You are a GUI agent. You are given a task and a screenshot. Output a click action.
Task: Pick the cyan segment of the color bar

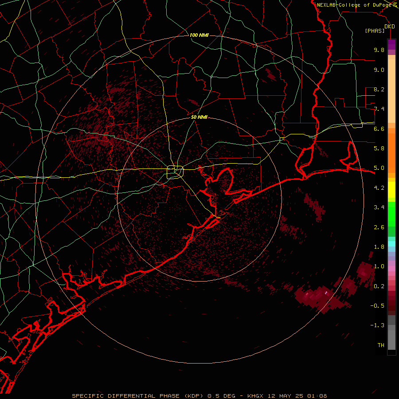click(x=391, y=244)
